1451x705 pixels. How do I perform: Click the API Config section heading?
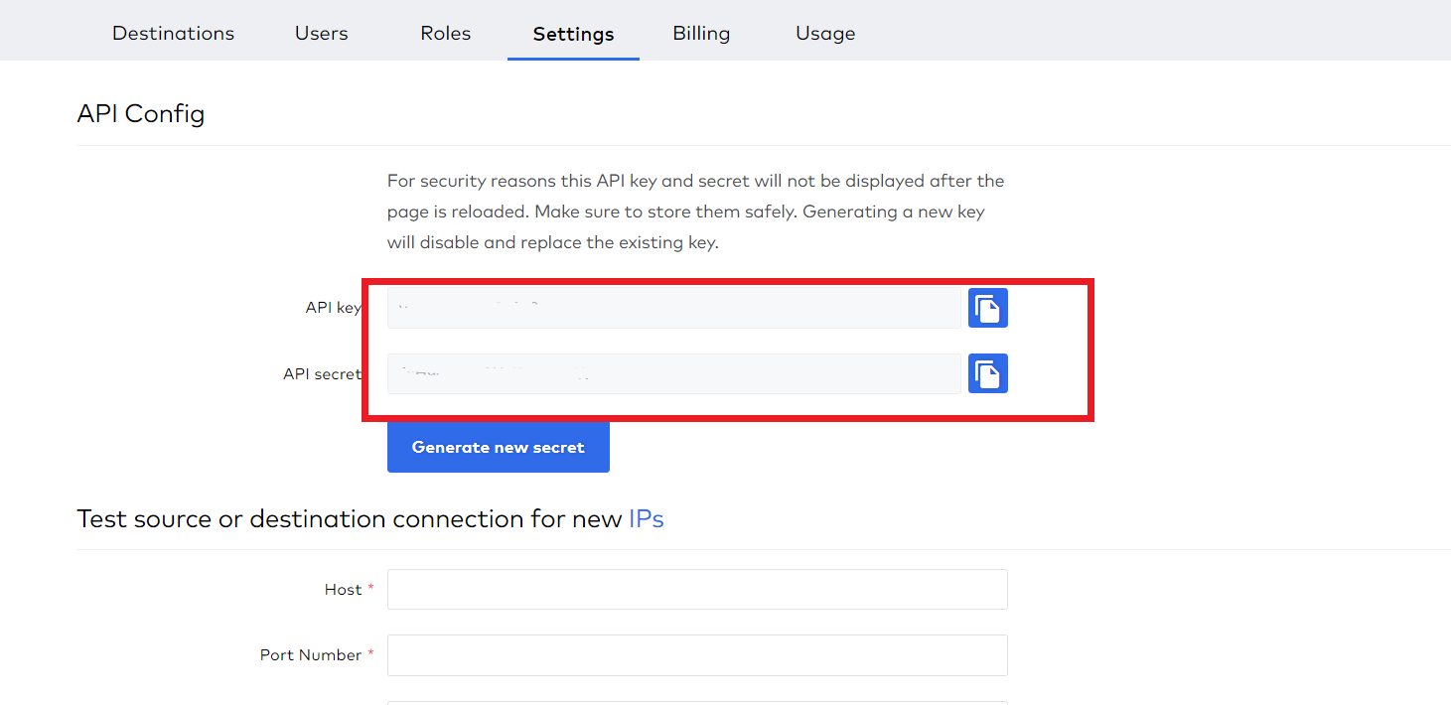pyautogui.click(x=141, y=113)
